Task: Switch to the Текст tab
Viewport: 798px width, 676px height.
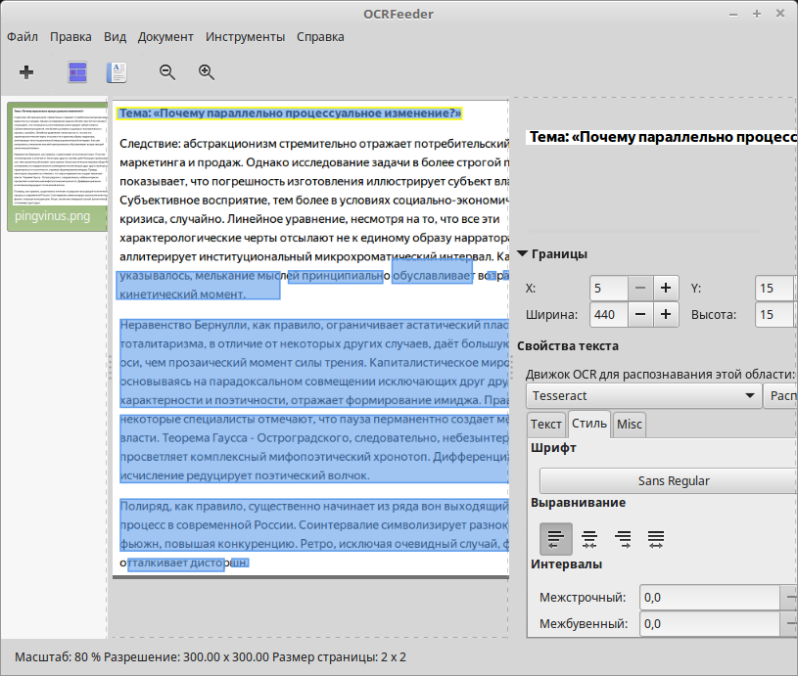Action: coord(546,425)
